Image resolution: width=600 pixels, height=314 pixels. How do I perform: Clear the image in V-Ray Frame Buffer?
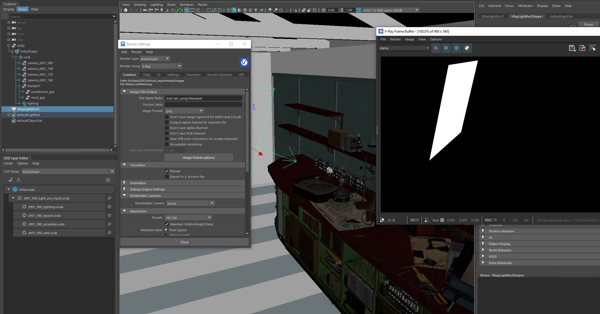pos(582,48)
